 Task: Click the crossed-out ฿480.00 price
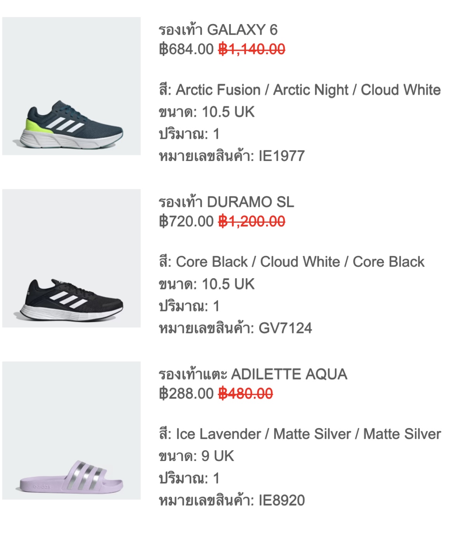(246, 394)
